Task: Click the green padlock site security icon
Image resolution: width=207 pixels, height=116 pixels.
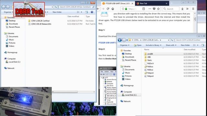Action: click(x=126, y=9)
